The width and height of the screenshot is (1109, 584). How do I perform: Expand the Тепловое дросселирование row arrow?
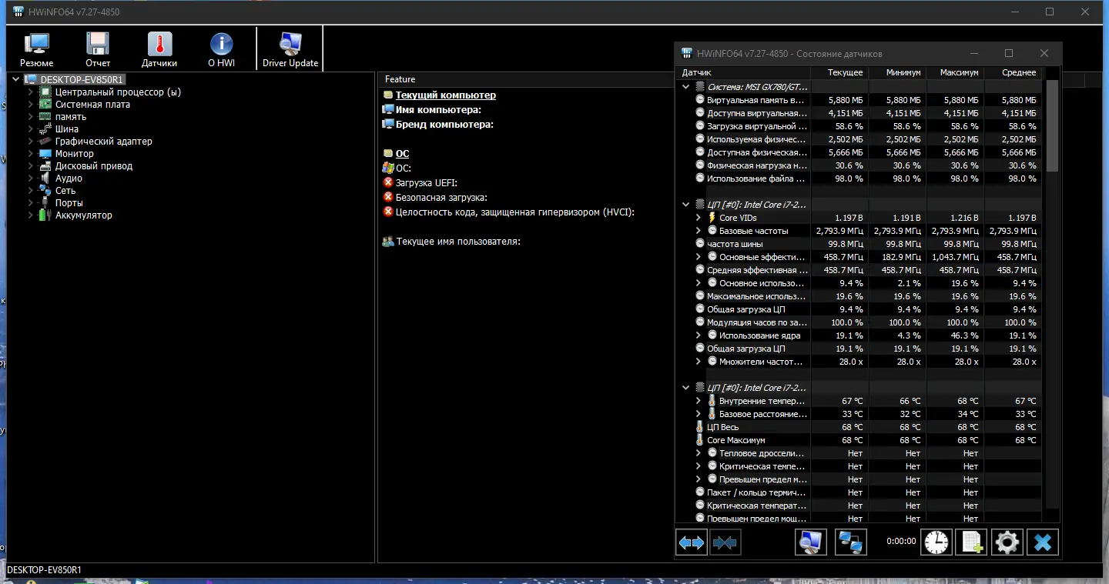click(x=699, y=453)
